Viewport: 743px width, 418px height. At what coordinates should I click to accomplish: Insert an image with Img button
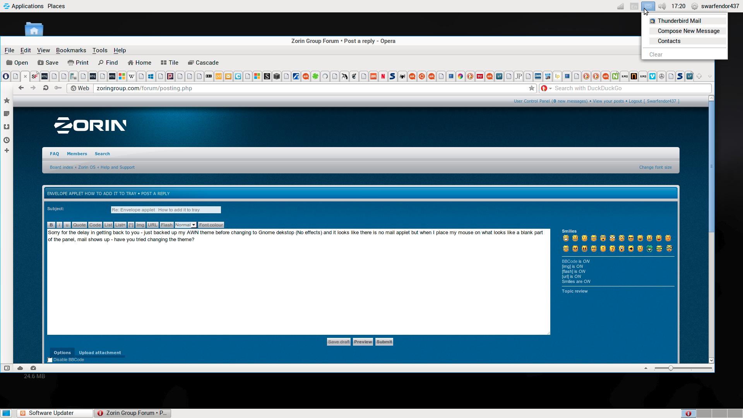coord(140,225)
